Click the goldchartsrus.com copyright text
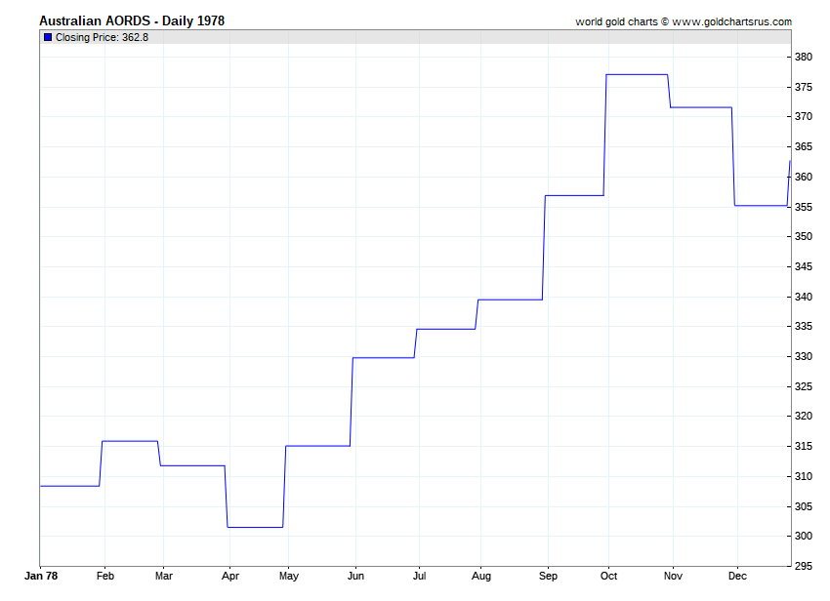830x601 pixels. click(x=684, y=21)
